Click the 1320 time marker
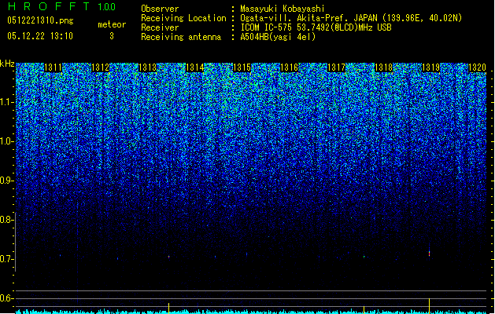This screenshot has width=495, height=314. pos(478,68)
